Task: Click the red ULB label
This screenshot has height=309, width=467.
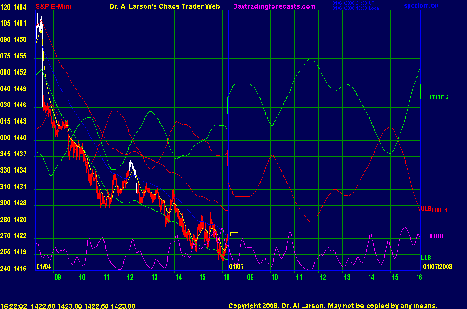Action: (425, 209)
